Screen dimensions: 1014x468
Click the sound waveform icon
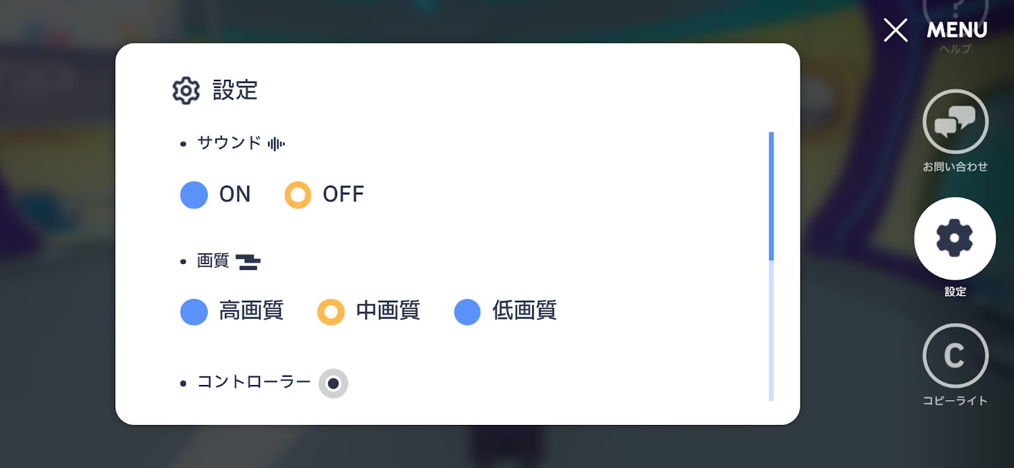(276, 144)
